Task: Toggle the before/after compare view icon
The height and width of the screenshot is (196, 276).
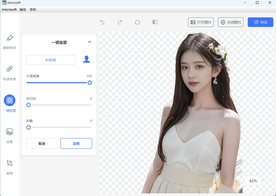Action: 155,22
